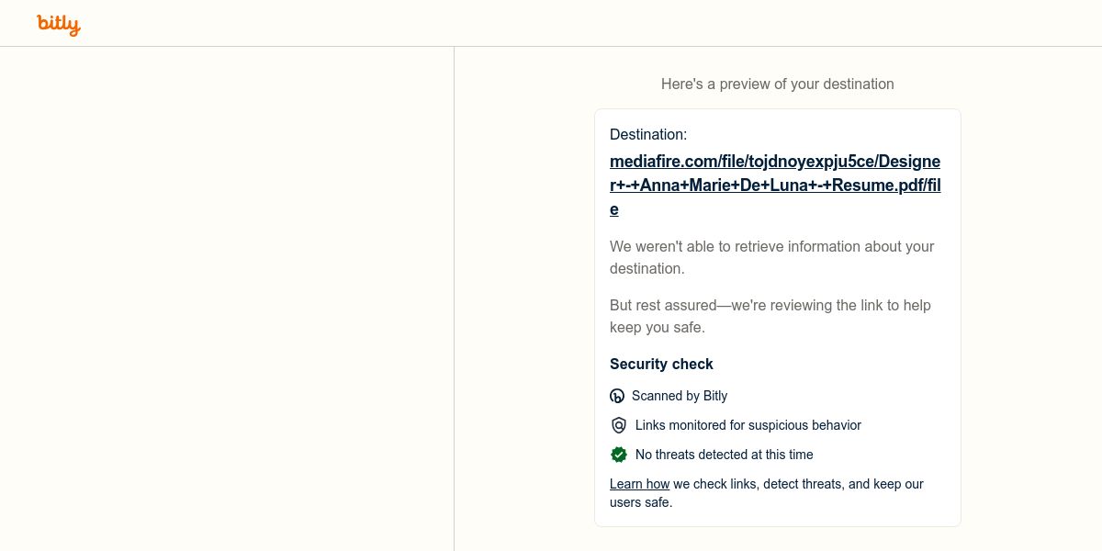1102x551 pixels.
Task: Click 'Links monitored for suspicious behavior' text
Action: 748,425
